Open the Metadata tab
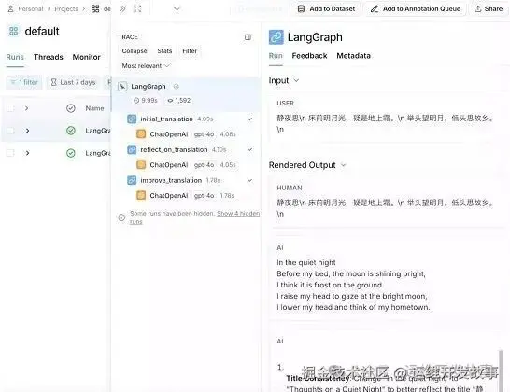510x392 pixels. click(354, 56)
